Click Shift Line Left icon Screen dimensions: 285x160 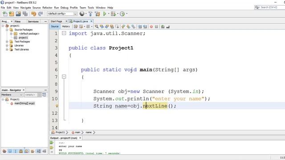140,27
